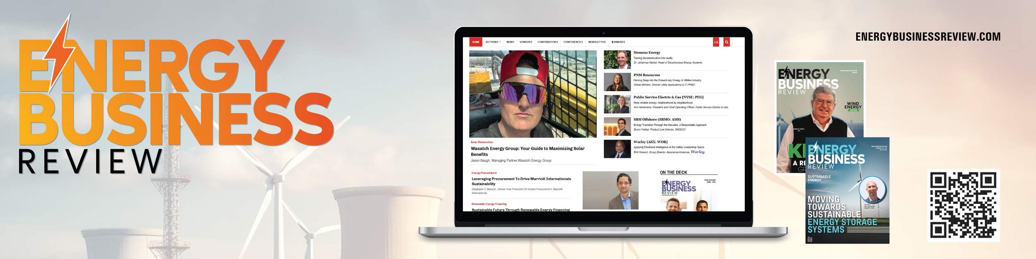The height and width of the screenshot is (259, 1036).
Task: Click the Worley author thumbnail
Action: point(617,149)
